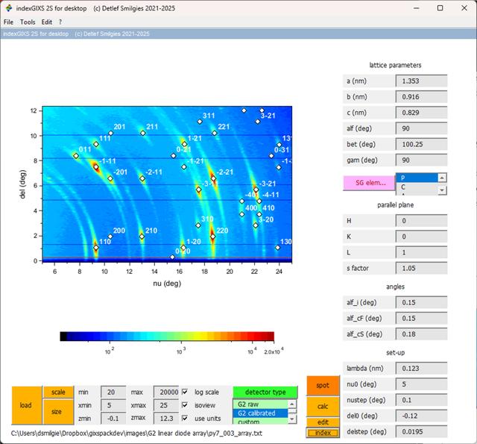Click the H parallel plane field
Image resolution: width=477 pixels, height=444 pixels.
[421, 221]
